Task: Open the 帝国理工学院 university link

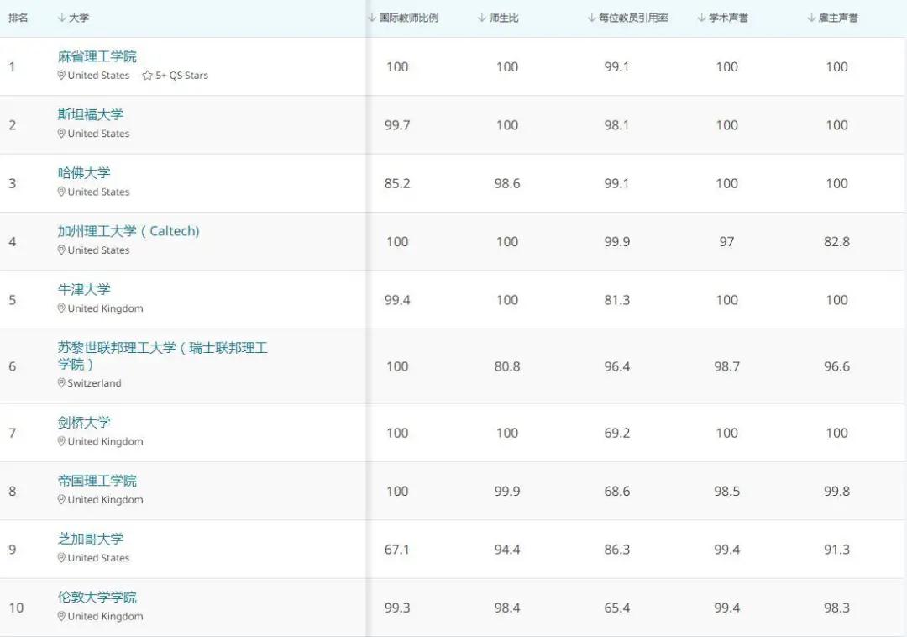Action: tap(97, 482)
